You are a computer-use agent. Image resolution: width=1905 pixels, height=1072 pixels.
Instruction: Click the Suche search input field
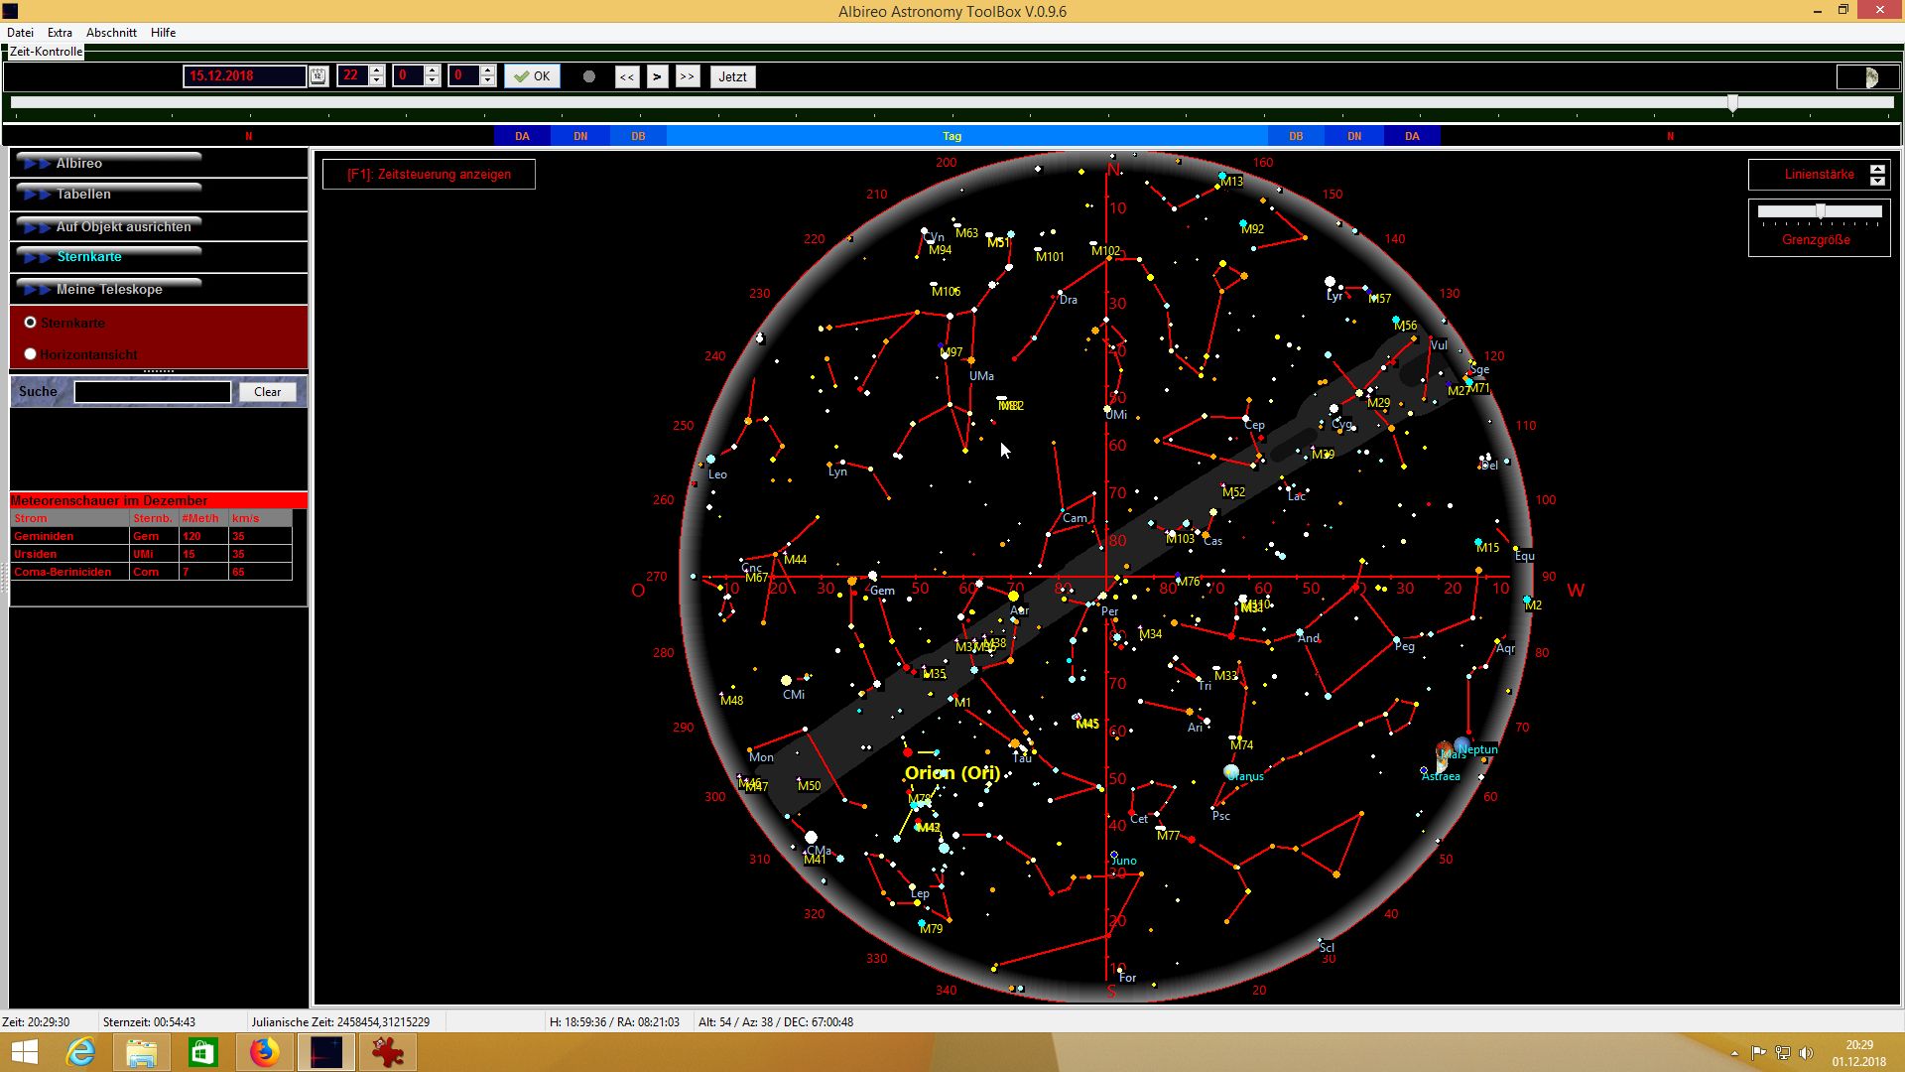click(x=153, y=392)
